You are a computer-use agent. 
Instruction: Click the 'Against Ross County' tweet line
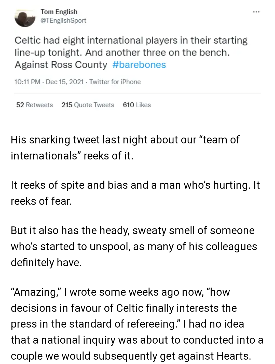click(x=61, y=65)
